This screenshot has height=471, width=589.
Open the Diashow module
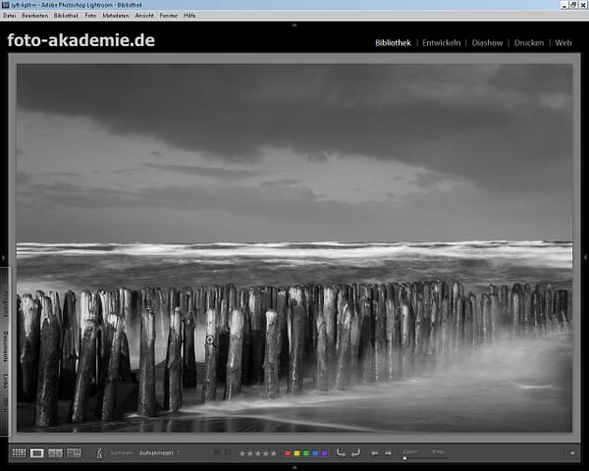click(x=487, y=43)
